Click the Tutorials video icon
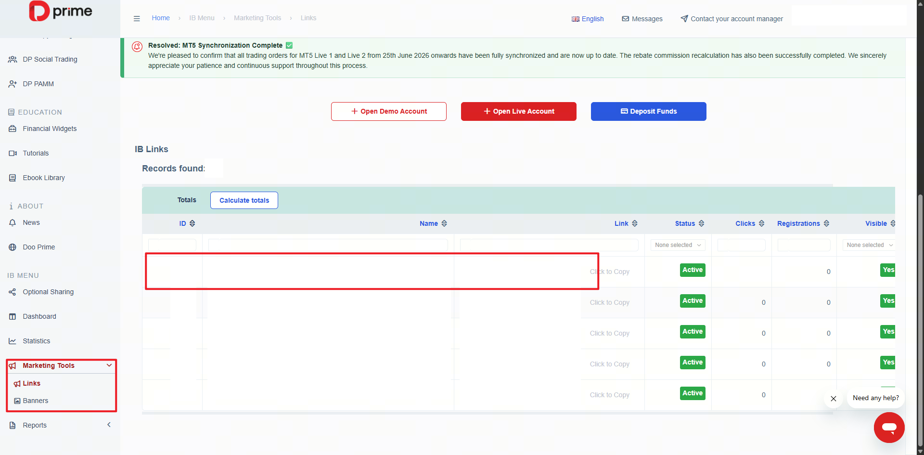Viewport: 924px width, 455px height. click(13, 153)
